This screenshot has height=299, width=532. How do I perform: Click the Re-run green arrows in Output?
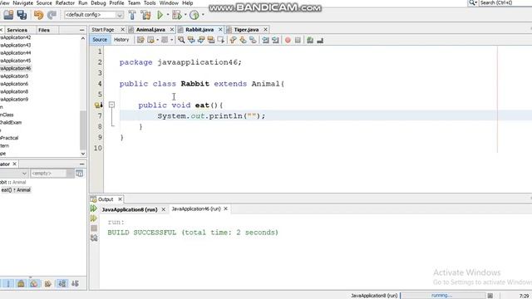tap(94, 208)
